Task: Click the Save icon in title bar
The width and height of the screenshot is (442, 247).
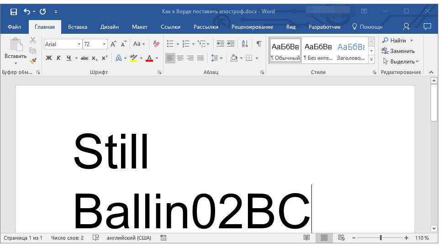Action: [14, 11]
